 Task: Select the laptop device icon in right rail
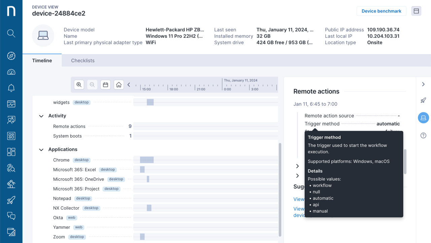click(423, 118)
